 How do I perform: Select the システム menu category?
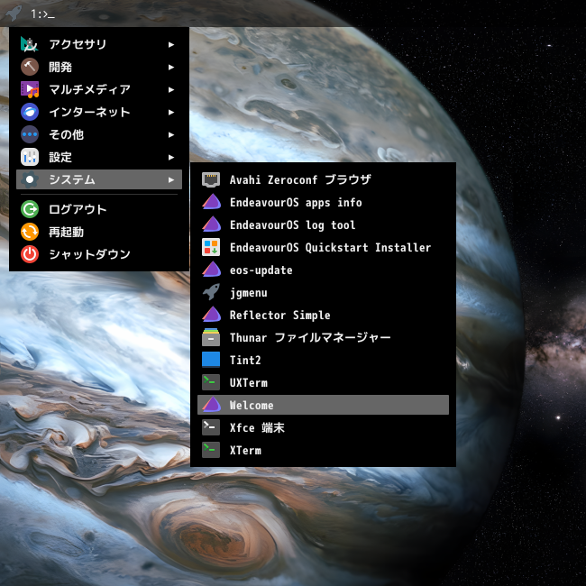point(99,179)
